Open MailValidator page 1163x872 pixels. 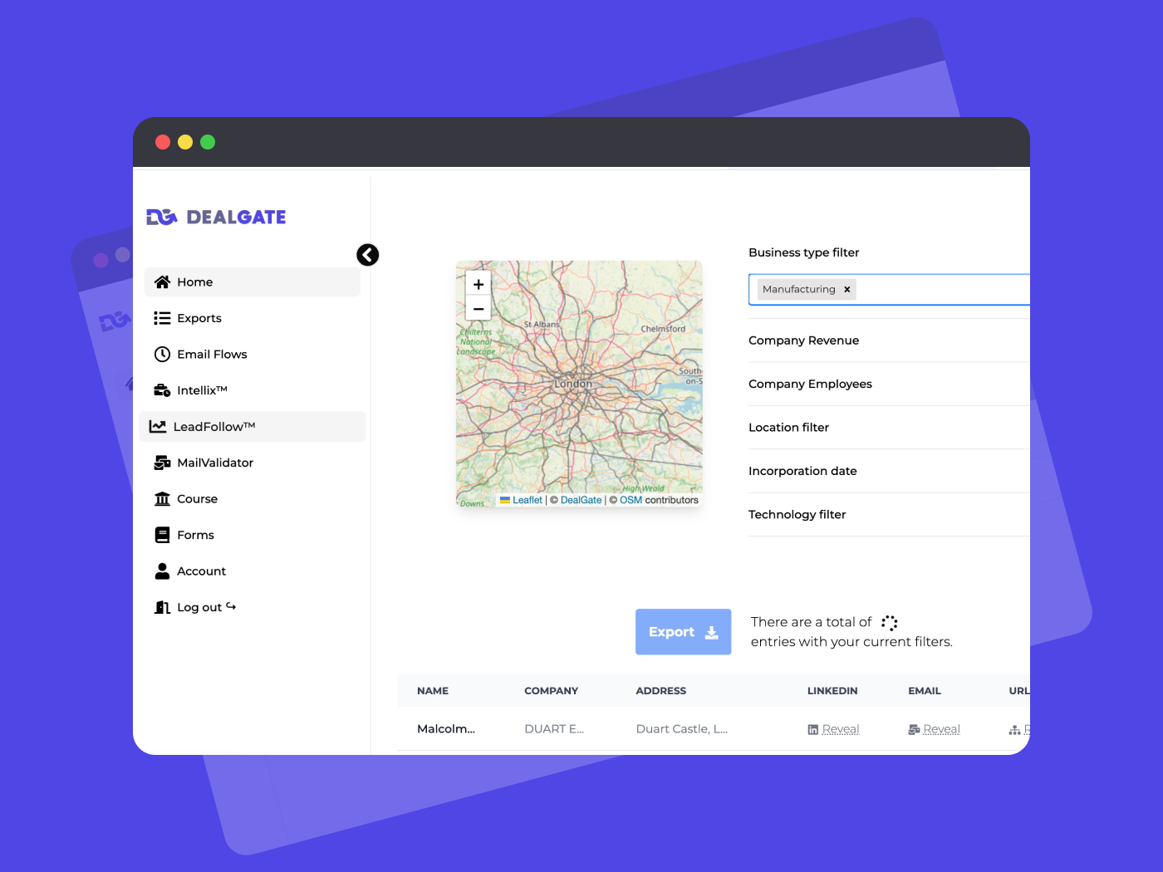point(253,463)
